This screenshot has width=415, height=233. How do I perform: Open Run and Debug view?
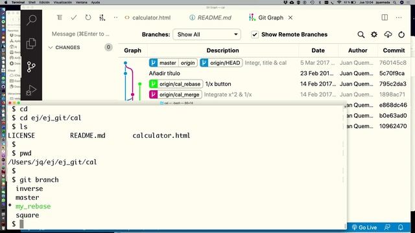(x=31, y=90)
